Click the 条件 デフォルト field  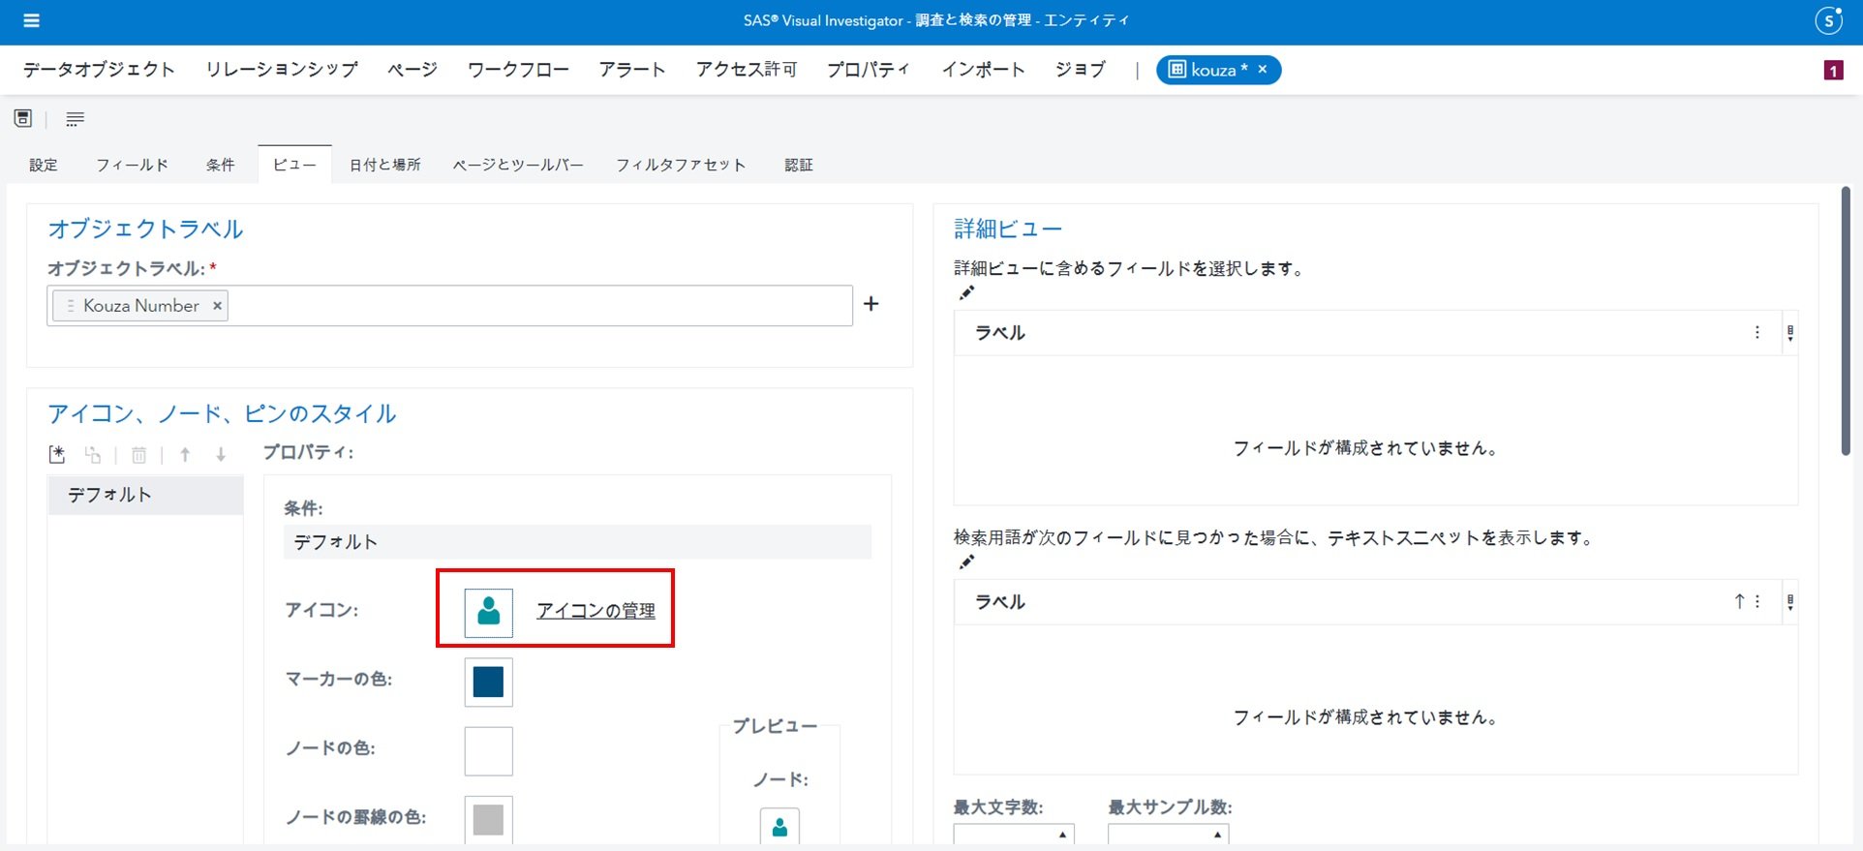(577, 542)
